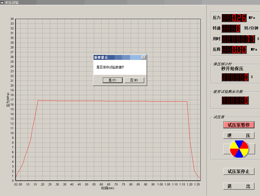
Task: Click the 是(Y) button to save data
Action: [113, 80]
